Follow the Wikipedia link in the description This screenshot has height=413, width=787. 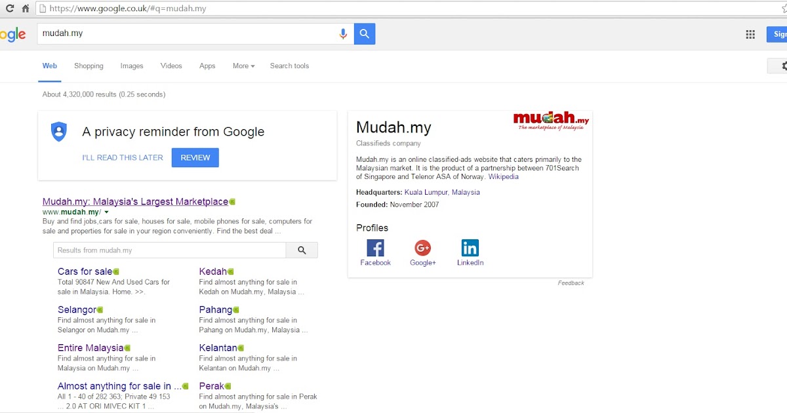[503, 176]
